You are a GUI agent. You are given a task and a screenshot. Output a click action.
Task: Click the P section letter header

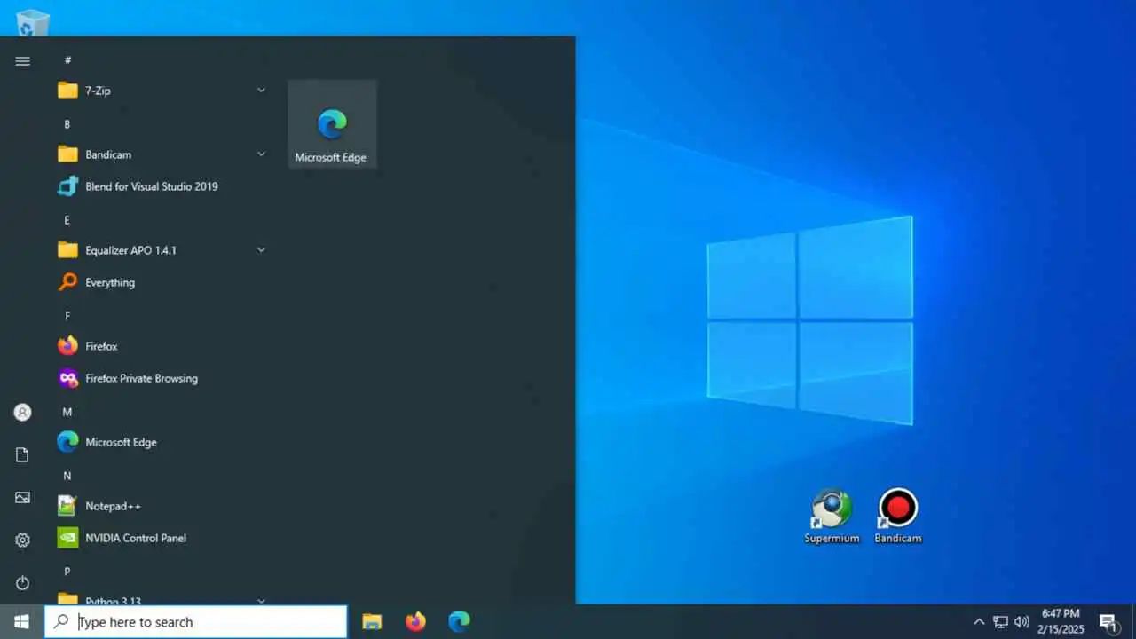(x=67, y=572)
